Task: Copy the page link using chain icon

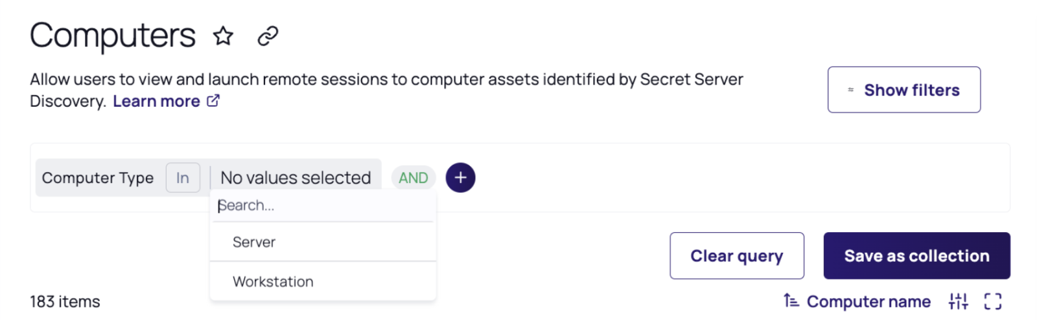Action: click(x=268, y=36)
